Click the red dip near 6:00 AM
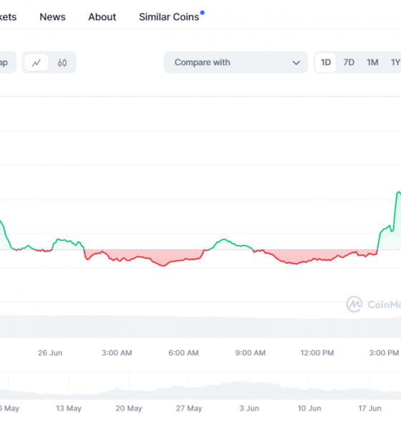This screenshot has height=430, width=401. point(164,265)
